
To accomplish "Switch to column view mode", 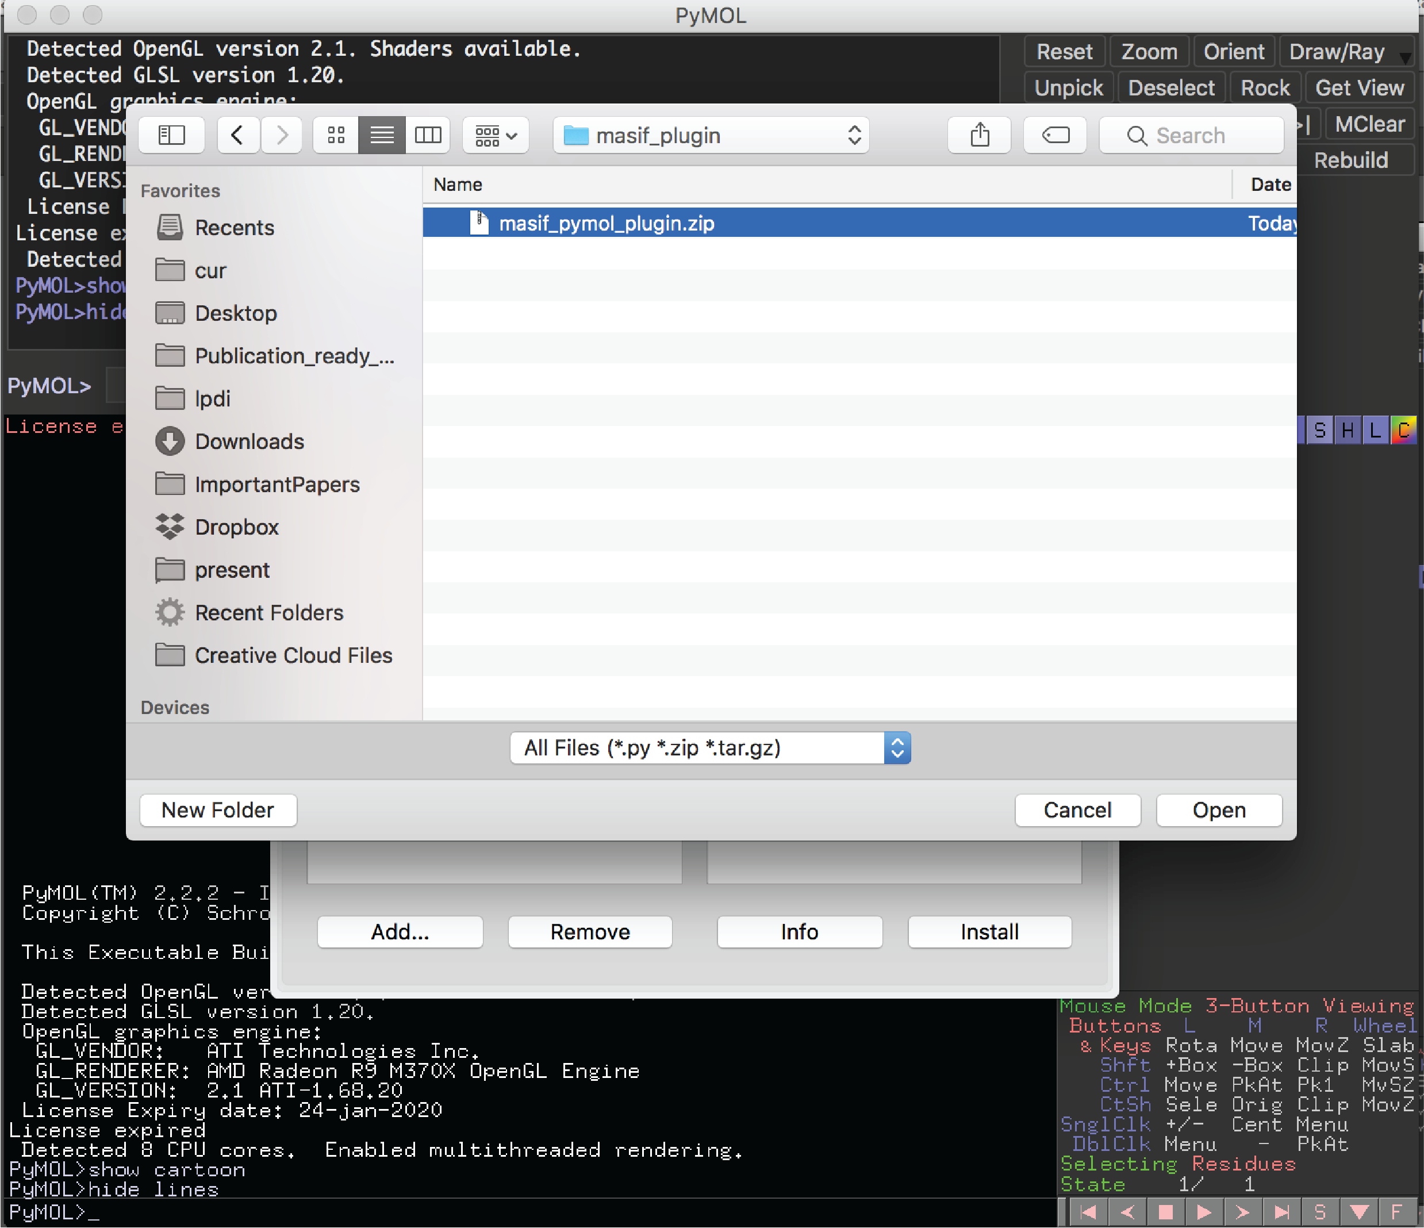I will coord(428,135).
